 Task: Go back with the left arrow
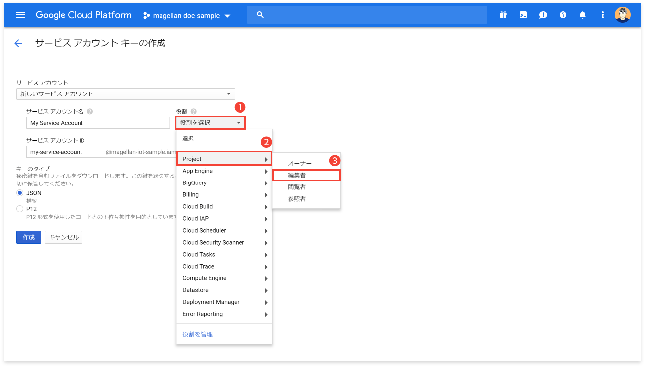[18, 43]
